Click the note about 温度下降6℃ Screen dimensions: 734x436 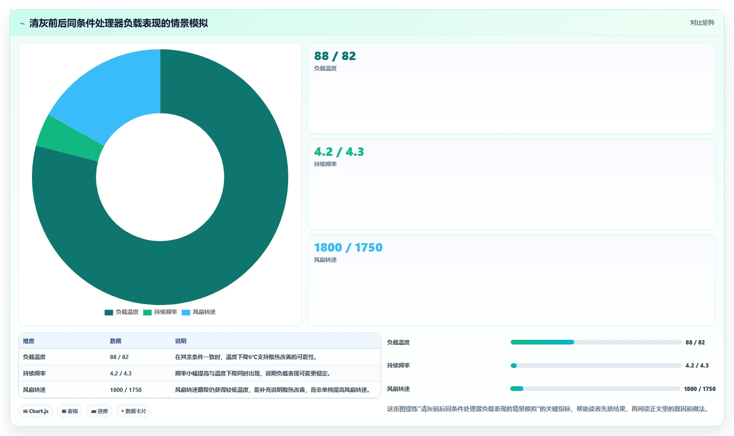pyautogui.click(x=246, y=357)
